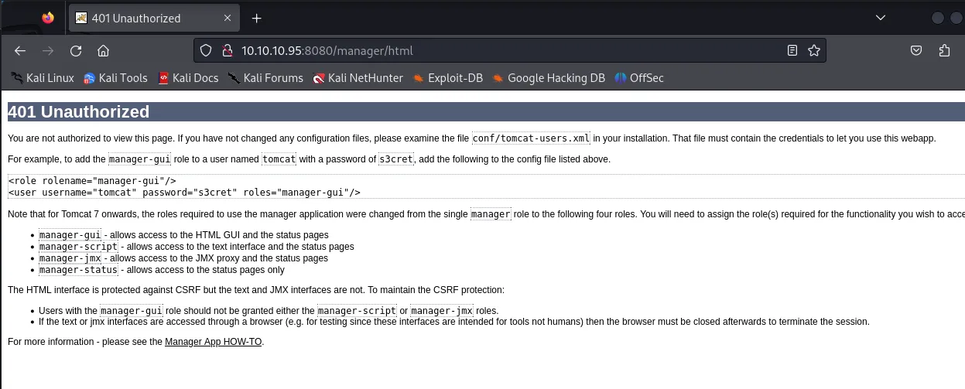Focus the address bar with 10.10.10.95:8080/manager/html
The width and height of the screenshot is (965, 389).
coord(510,50)
